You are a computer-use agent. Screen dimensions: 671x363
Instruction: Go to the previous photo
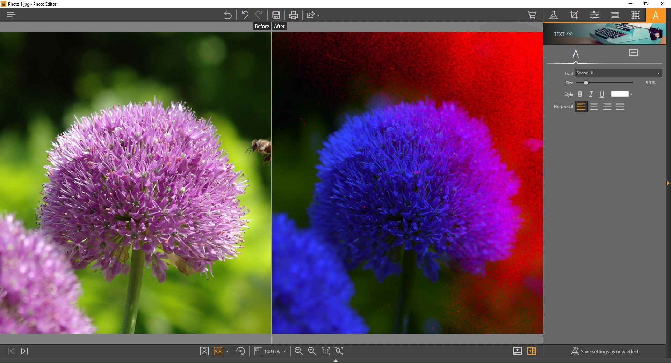pyautogui.click(x=11, y=351)
